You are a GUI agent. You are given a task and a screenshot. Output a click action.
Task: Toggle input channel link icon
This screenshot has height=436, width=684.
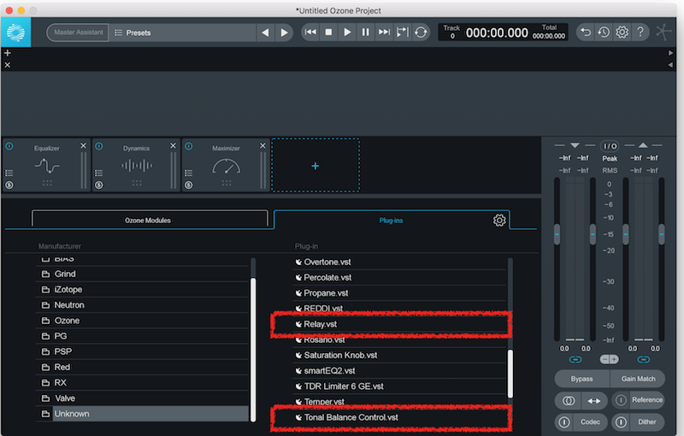click(575, 359)
